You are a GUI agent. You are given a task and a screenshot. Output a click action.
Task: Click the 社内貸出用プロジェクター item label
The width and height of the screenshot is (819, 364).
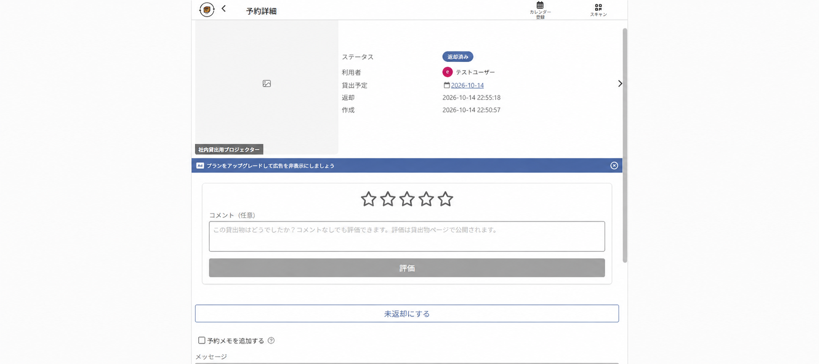point(229,149)
